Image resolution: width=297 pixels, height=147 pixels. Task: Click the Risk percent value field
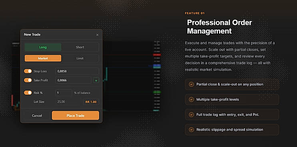point(64,93)
